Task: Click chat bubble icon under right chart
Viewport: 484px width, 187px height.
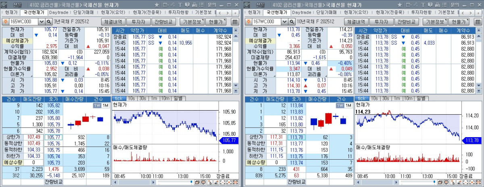Action: click(446, 182)
